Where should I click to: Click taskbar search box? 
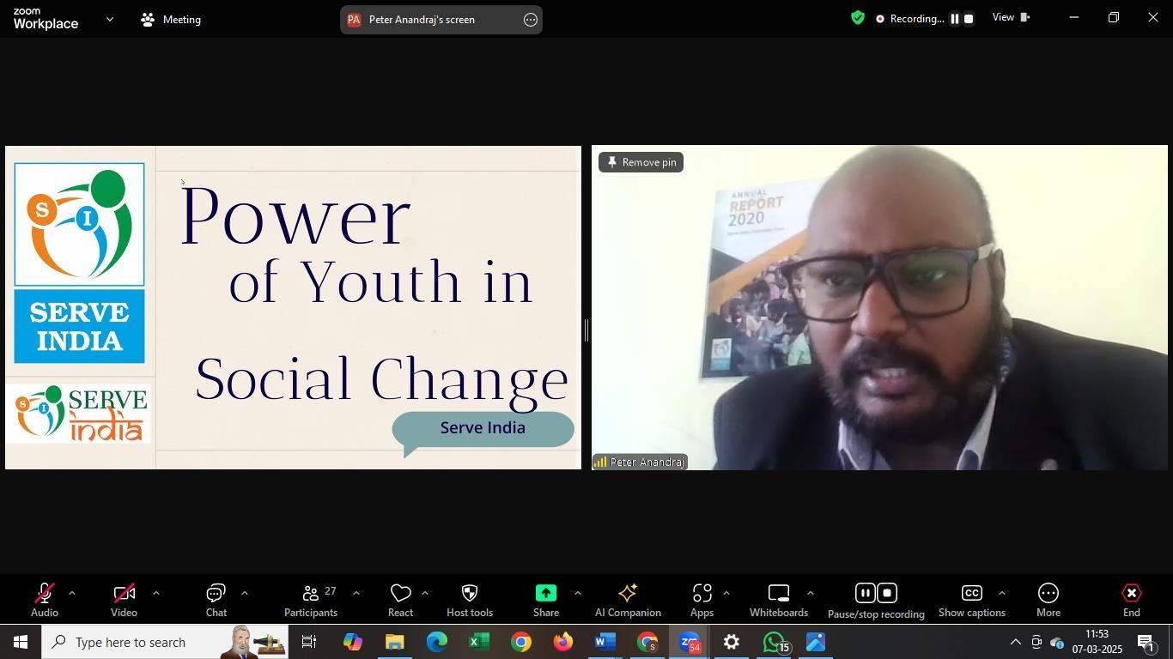(164, 642)
